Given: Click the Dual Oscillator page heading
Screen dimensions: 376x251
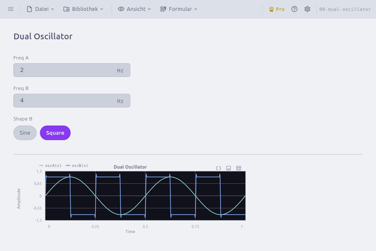Looking at the screenshot, I should [43, 36].
